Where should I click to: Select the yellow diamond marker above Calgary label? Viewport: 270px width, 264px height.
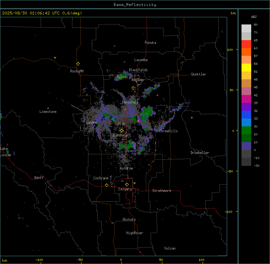[127, 185]
